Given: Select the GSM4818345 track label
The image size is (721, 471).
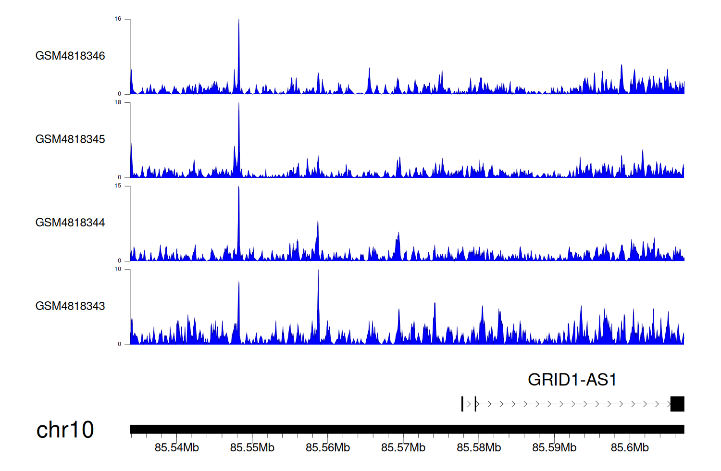Looking at the screenshot, I should [70, 139].
